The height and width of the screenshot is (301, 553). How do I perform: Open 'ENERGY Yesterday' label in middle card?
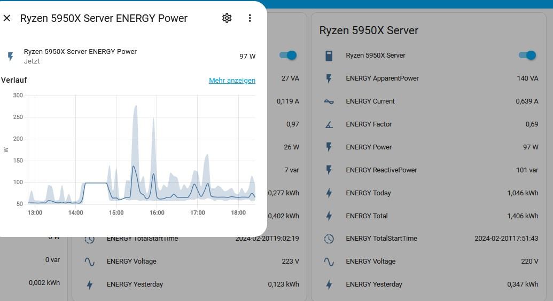click(x=135, y=284)
